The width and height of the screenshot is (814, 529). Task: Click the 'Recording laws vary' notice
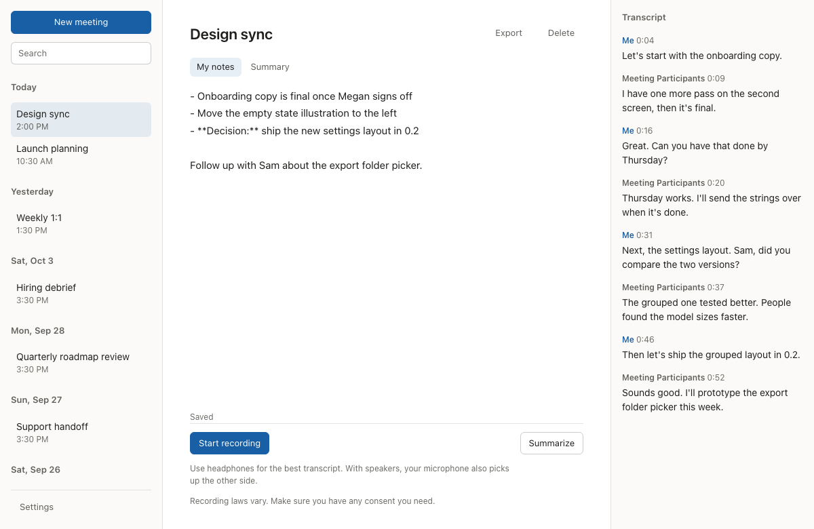coord(312,501)
